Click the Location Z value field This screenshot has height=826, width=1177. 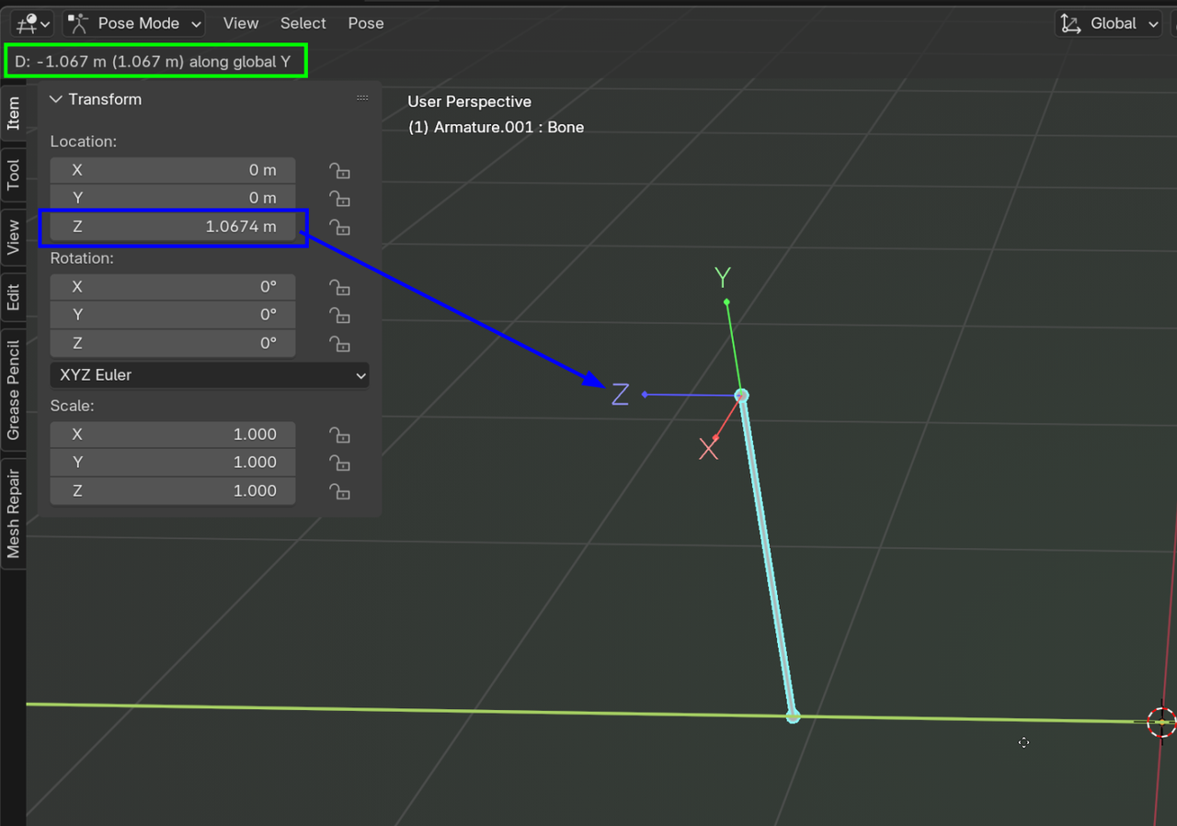pos(173,226)
